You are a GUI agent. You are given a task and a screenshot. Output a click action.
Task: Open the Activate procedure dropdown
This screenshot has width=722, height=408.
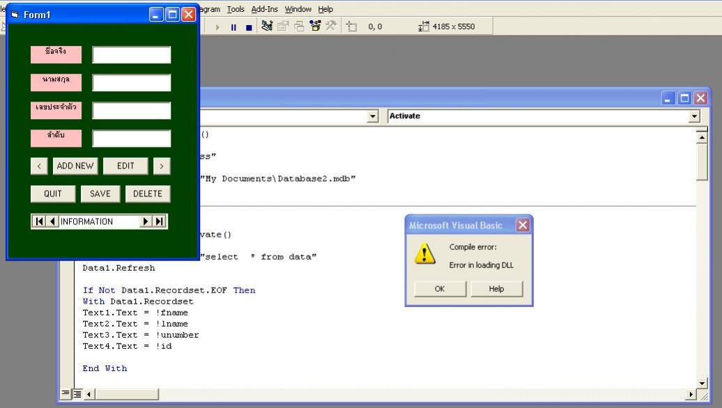pyautogui.click(x=694, y=116)
